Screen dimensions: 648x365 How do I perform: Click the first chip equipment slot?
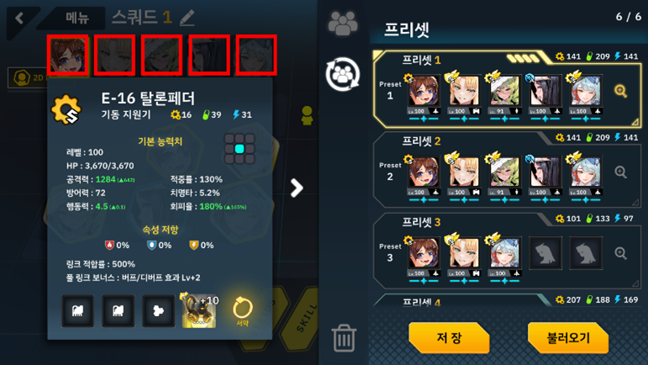pyautogui.click(x=77, y=311)
